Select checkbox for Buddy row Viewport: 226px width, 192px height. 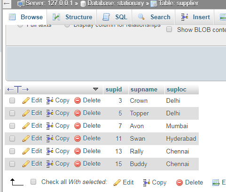tap(12, 164)
